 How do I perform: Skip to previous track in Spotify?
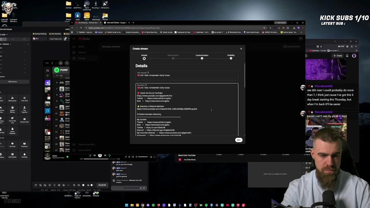tap(95, 155)
